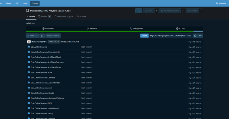Open the Aide menu item
Viewport: 229px width, 119px height.
(25, 3)
